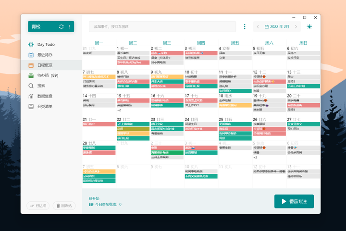Go to the previous month
Screen dimensions: 346x231
(x=258, y=27)
